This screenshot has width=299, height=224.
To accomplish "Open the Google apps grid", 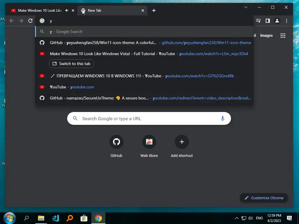I will coord(283,35).
